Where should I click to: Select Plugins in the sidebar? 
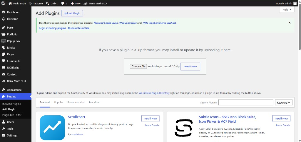click(16, 97)
